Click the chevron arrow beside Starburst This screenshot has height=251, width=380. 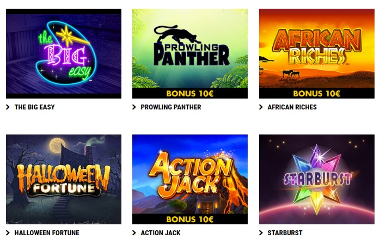261,233
